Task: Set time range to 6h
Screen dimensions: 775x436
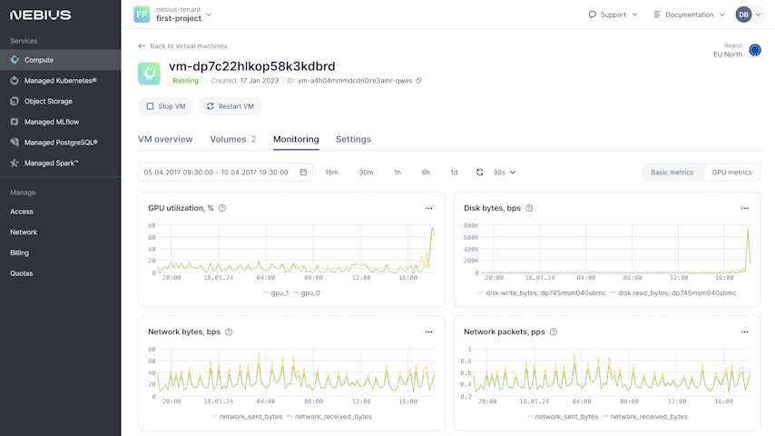Action: click(426, 173)
